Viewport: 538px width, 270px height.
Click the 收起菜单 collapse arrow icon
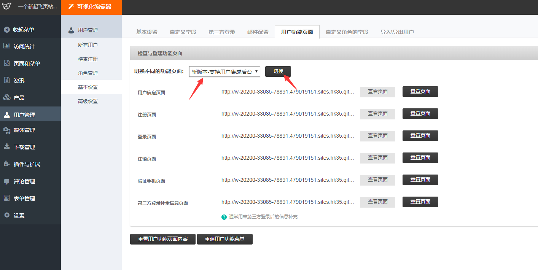coord(7,30)
